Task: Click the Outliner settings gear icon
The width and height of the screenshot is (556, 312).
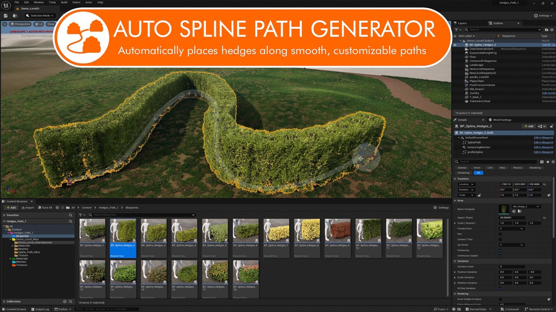Action: tap(552, 29)
